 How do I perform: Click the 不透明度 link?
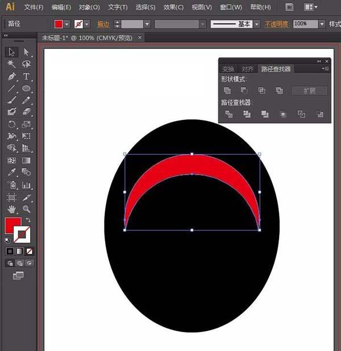pyautogui.click(x=277, y=24)
